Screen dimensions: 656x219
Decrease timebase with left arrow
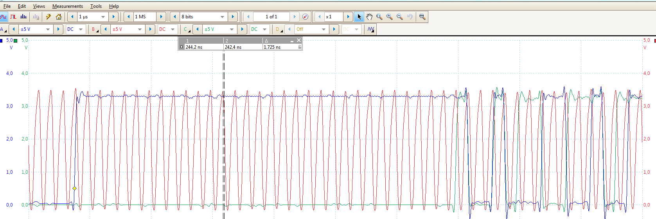pyautogui.click(x=72, y=17)
